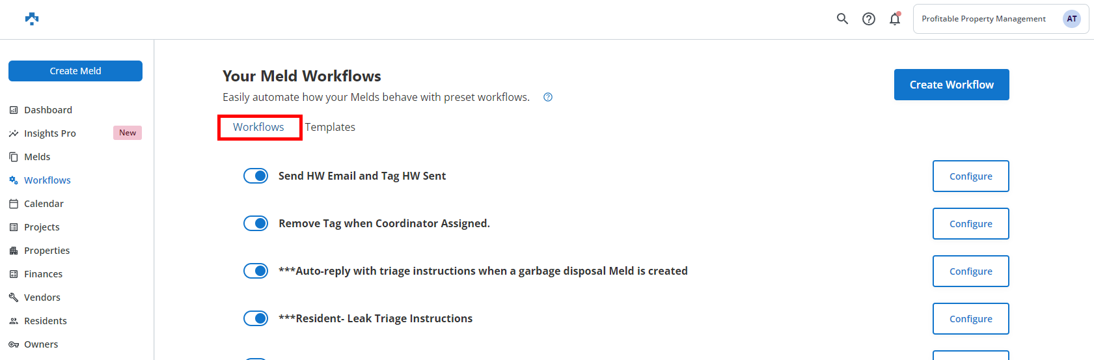
Task: Click the Calendar icon in sidebar
Action: [x=14, y=204]
